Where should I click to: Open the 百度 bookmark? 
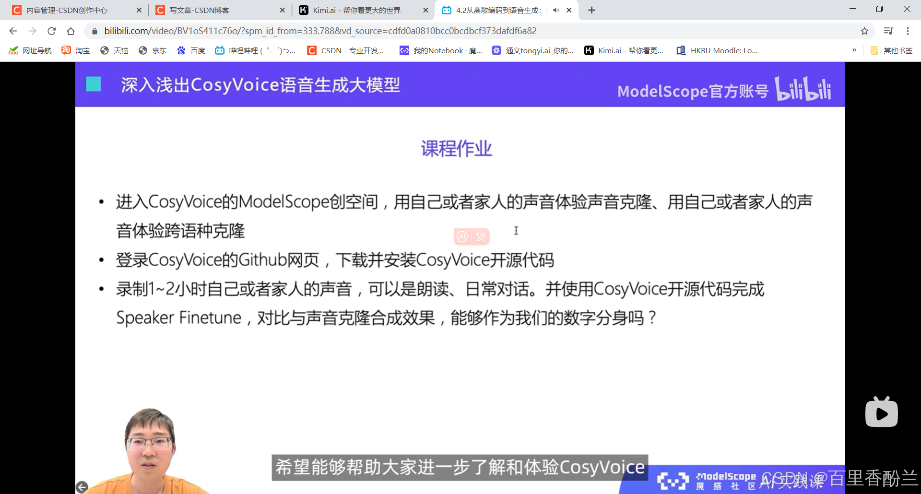click(x=191, y=50)
